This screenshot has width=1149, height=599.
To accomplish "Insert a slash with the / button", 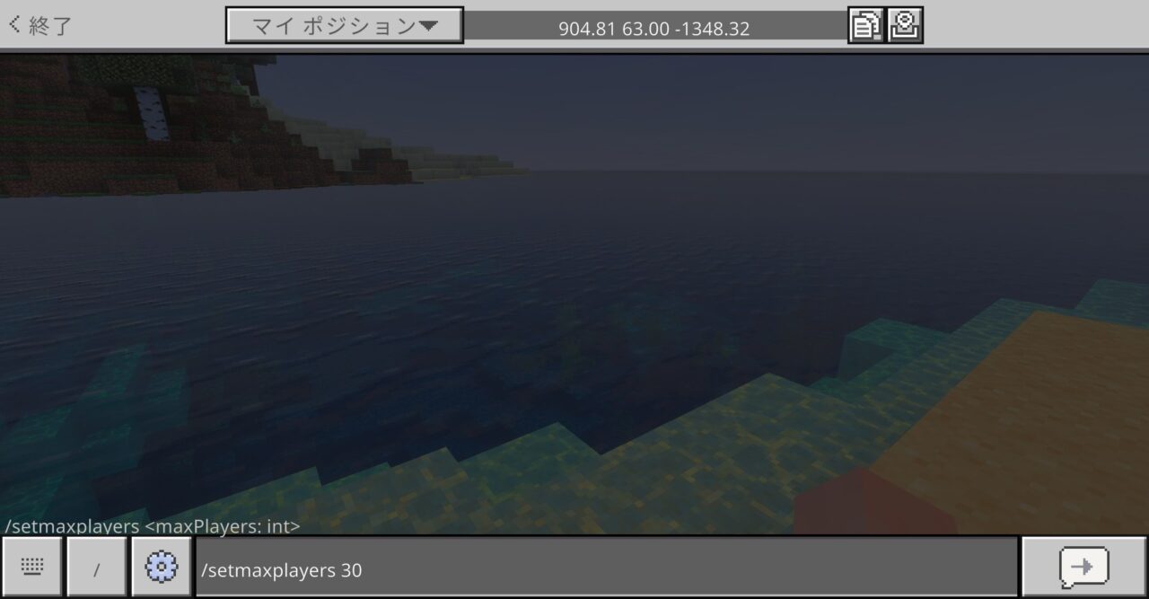I will click(97, 568).
